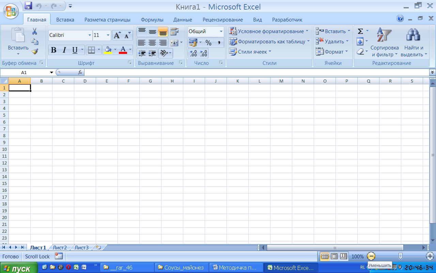Switch to sheet Лист2

click(60, 248)
